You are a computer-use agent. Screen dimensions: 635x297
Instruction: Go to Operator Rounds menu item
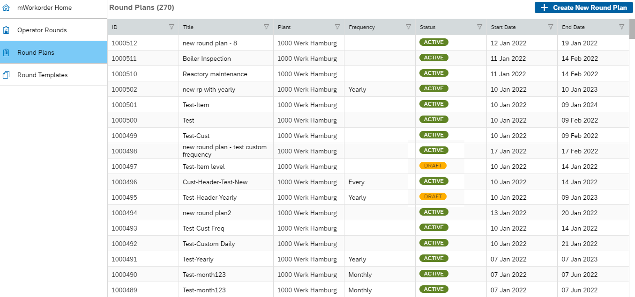coord(42,30)
